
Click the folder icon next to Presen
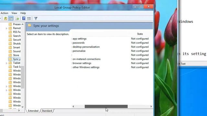click(x=10, y=24)
